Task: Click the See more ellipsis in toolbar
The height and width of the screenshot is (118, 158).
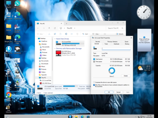Action: 105,34
